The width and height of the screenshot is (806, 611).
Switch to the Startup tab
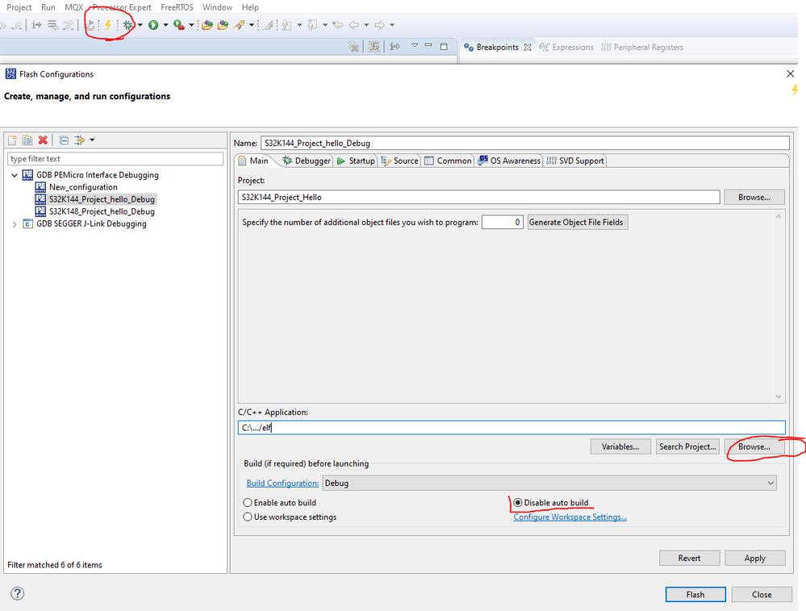coord(356,161)
